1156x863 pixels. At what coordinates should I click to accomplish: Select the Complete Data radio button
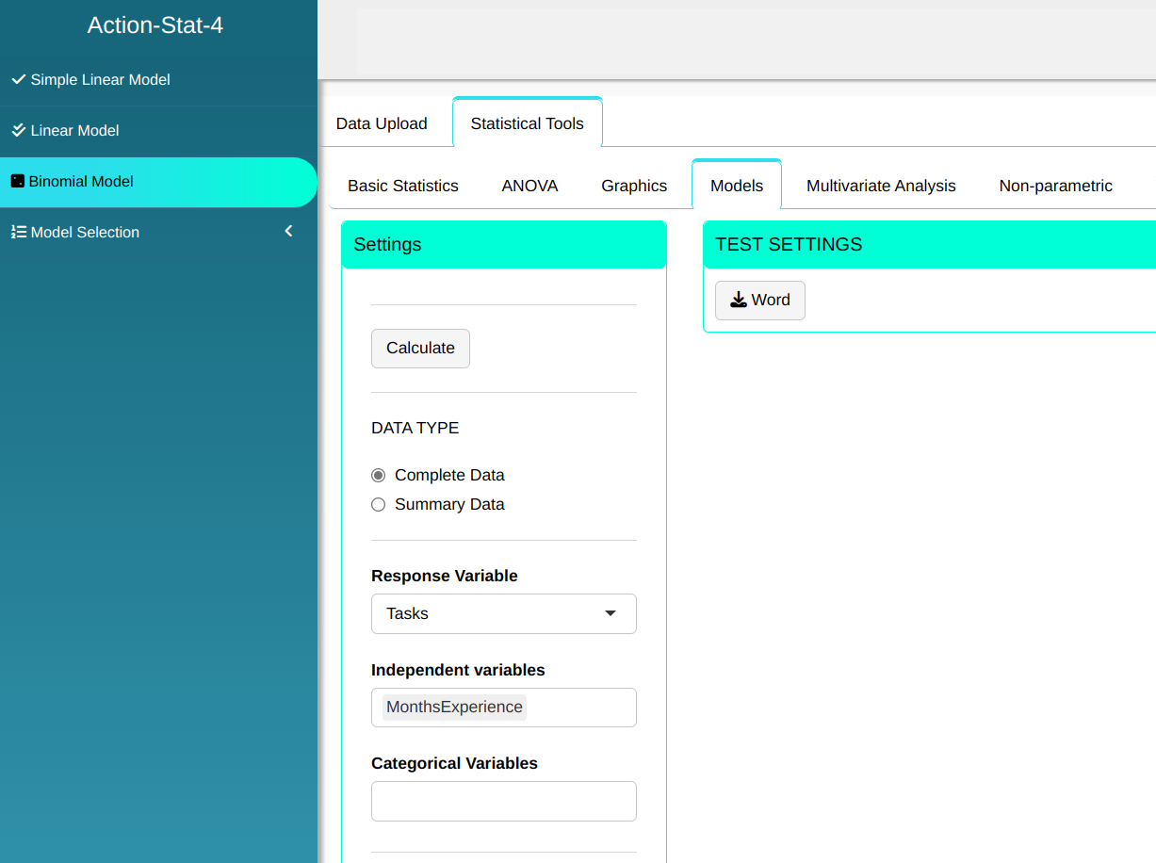click(x=379, y=476)
